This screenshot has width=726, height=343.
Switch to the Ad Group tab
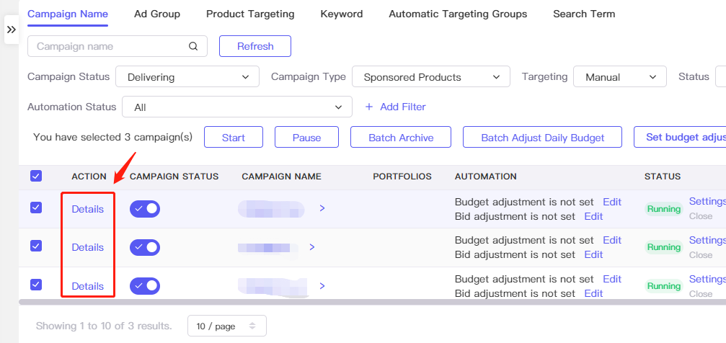click(157, 14)
